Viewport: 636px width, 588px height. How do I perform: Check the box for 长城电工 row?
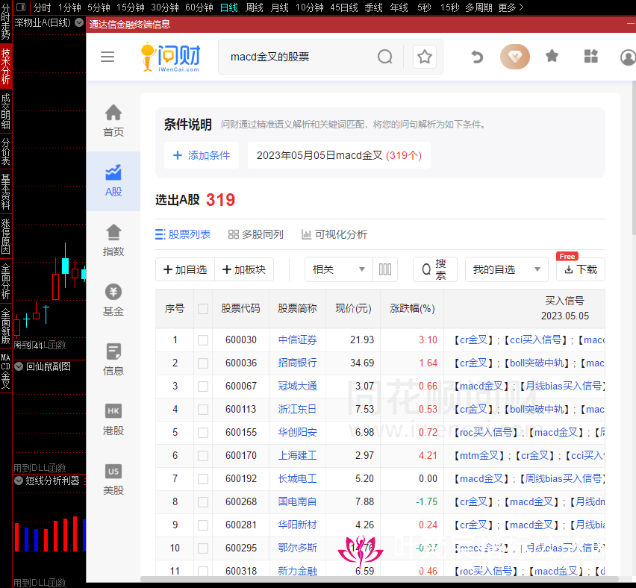[203, 478]
